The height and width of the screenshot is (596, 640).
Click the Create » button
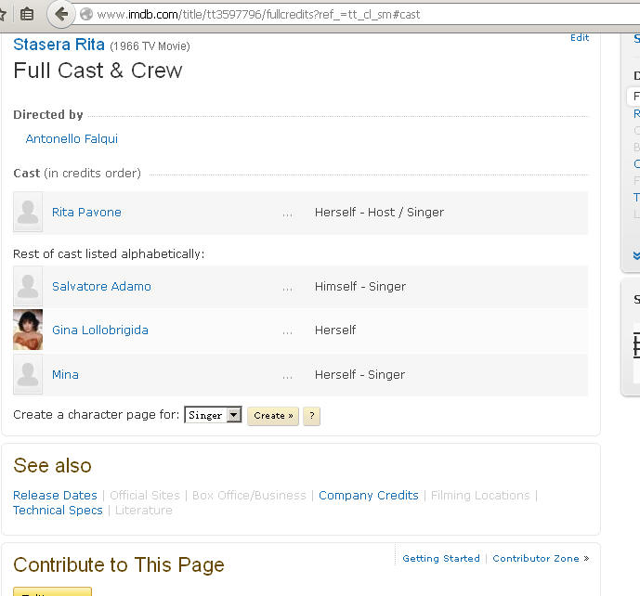point(273,416)
